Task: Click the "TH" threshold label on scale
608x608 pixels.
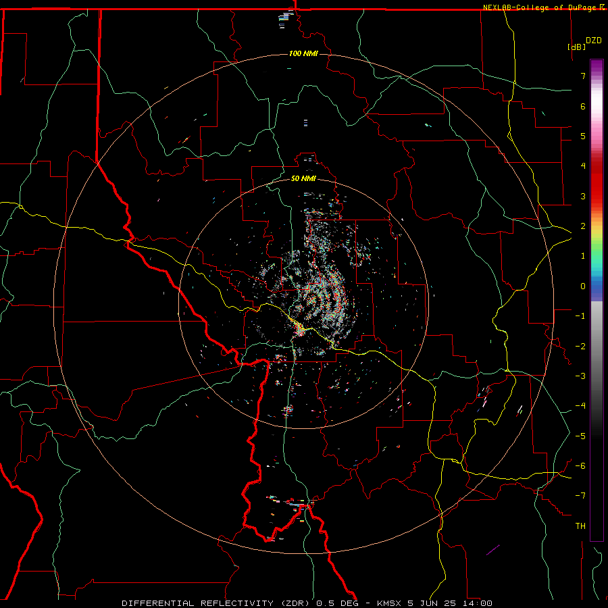Action: click(x=580, y=526)
